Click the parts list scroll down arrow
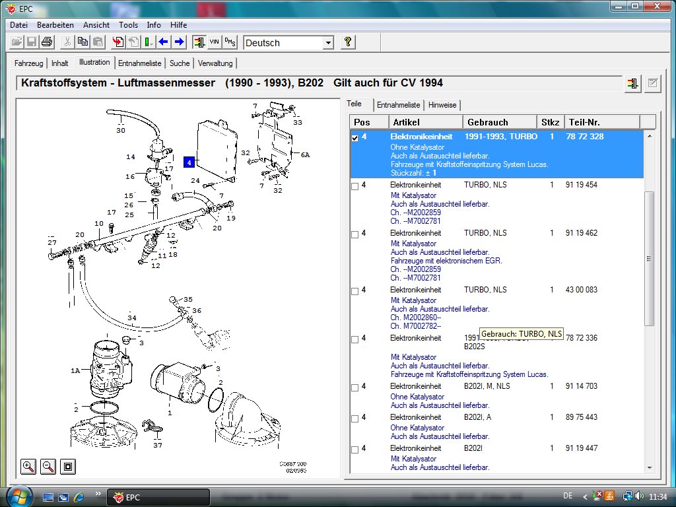 click(x=650, y=468)
